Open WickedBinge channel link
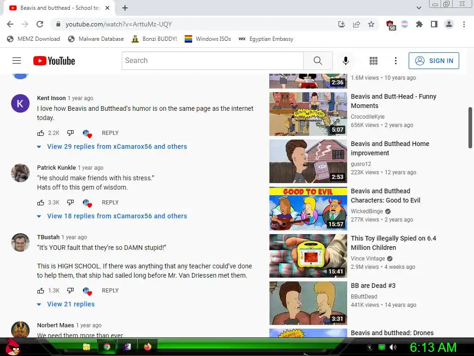Image resolution: width=474 pixels, height=356 pixels. click(367, 211)
